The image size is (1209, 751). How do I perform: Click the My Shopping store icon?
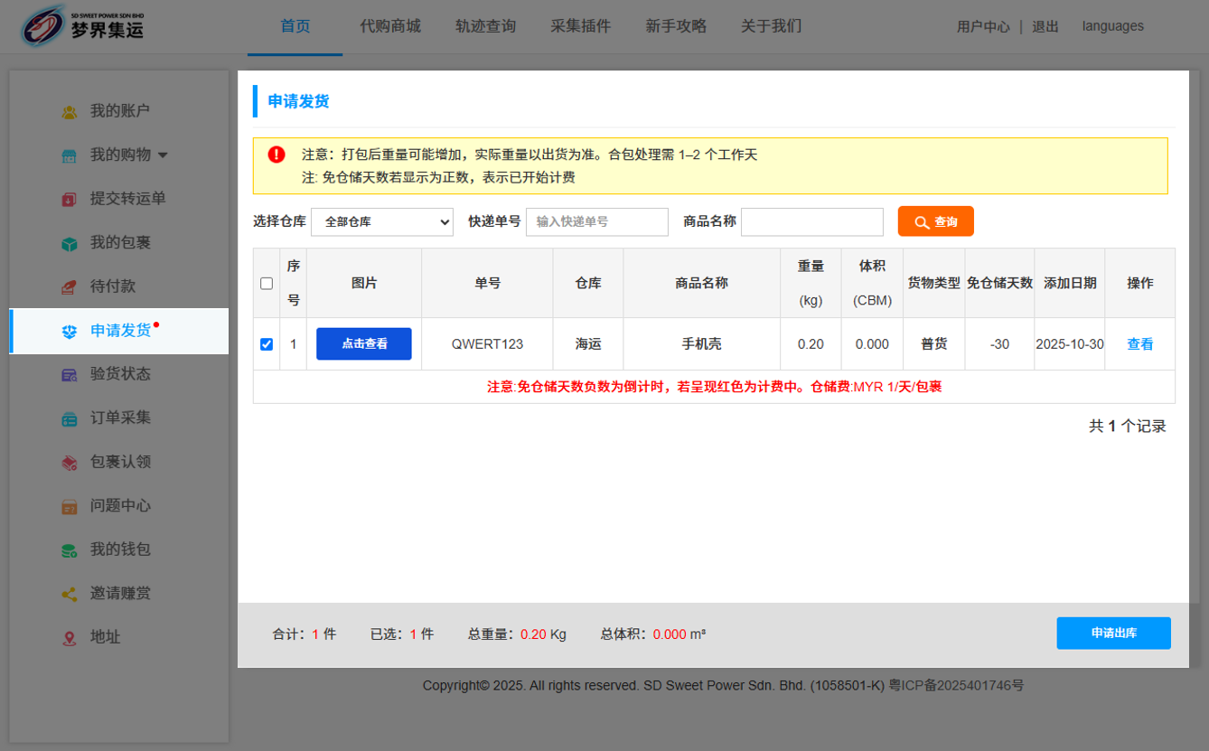[70, 155]
